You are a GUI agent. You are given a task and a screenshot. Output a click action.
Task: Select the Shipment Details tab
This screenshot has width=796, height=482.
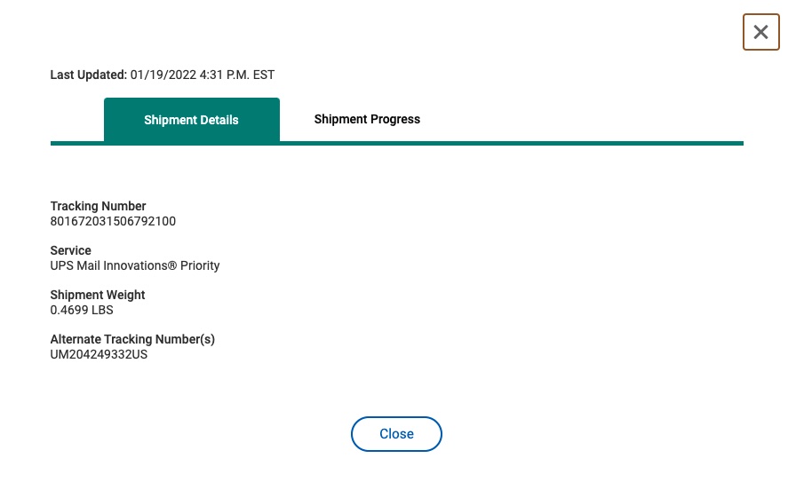click(191, 120)
